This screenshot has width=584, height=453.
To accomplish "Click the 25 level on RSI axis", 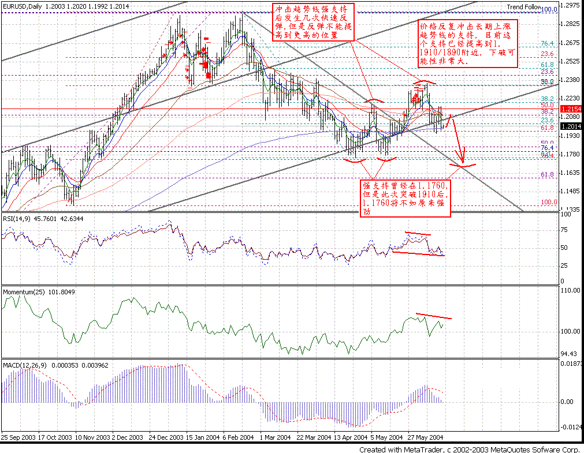I will (x=564, y=265).
